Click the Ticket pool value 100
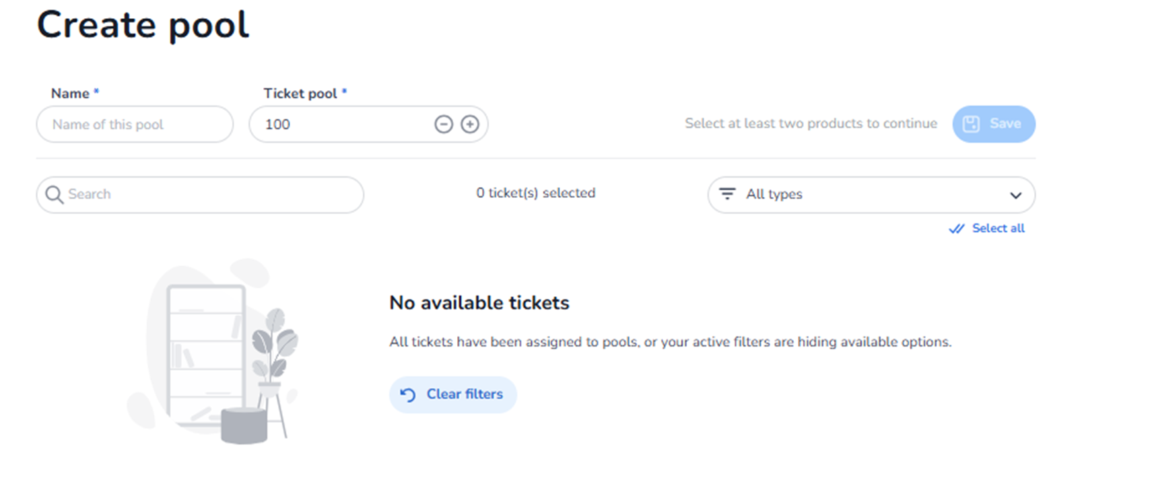This screenshot has width=1154, height=488. [277, 125]
